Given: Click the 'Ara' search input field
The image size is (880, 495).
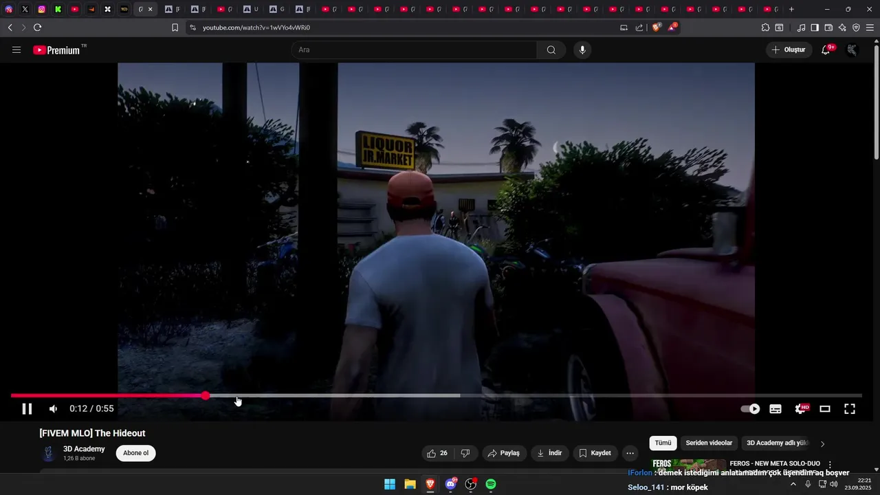Looking at the screenshot, I should point(413,50).
